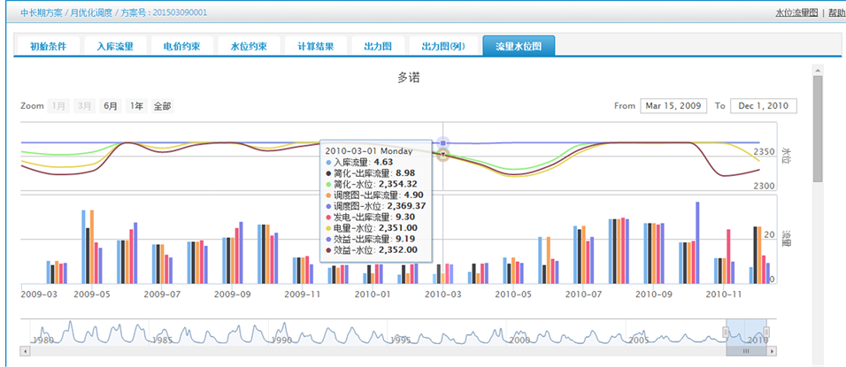Open the 水位流量图 link
The height and width of the screenshot is (367, 846).
point(796,12)
